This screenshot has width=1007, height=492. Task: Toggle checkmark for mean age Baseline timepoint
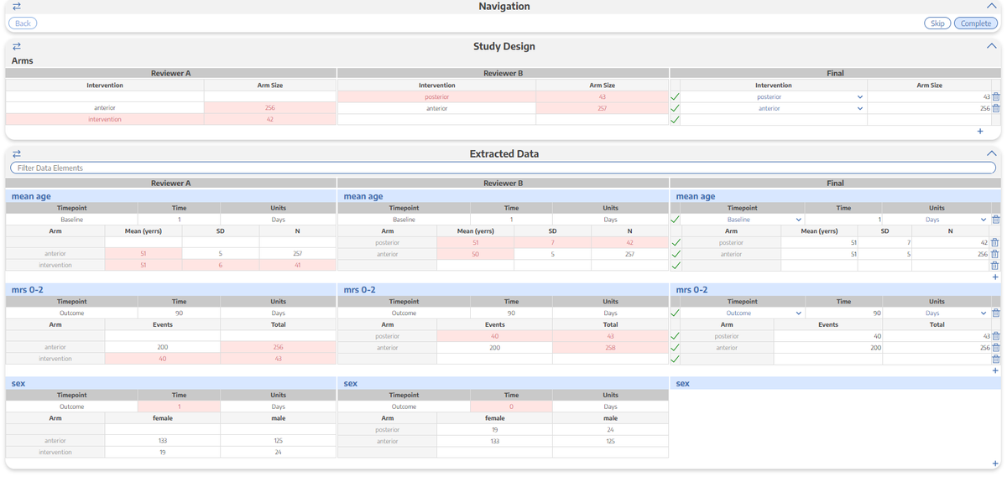click(x=676, y=220)
